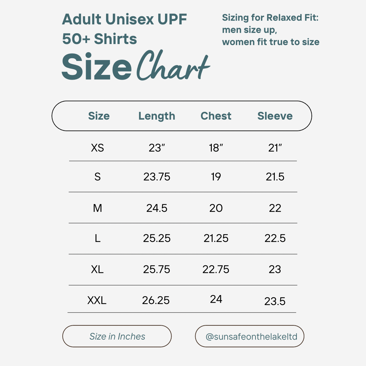Click the M size row label

(x=98, y=208)
